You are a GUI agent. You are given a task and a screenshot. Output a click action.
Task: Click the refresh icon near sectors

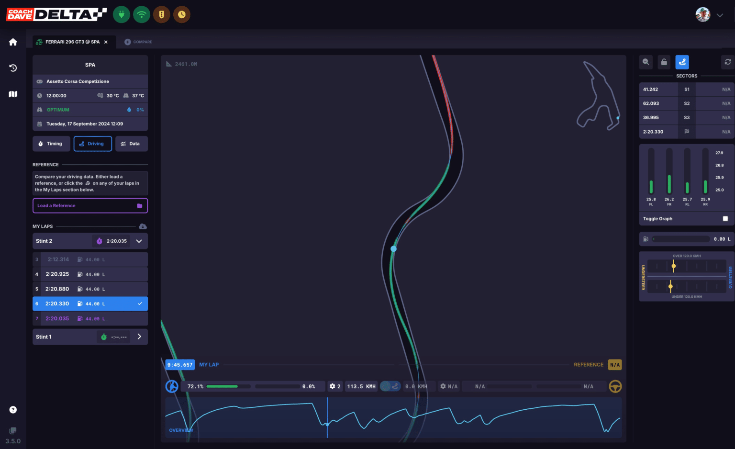[x=727, y=62]
